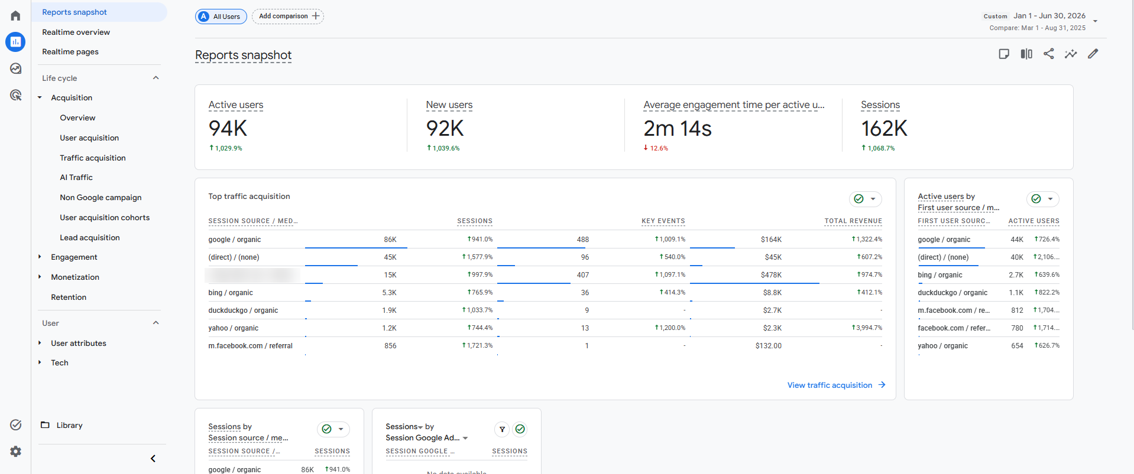Open the Active users by First user source dropdown

1043,199
